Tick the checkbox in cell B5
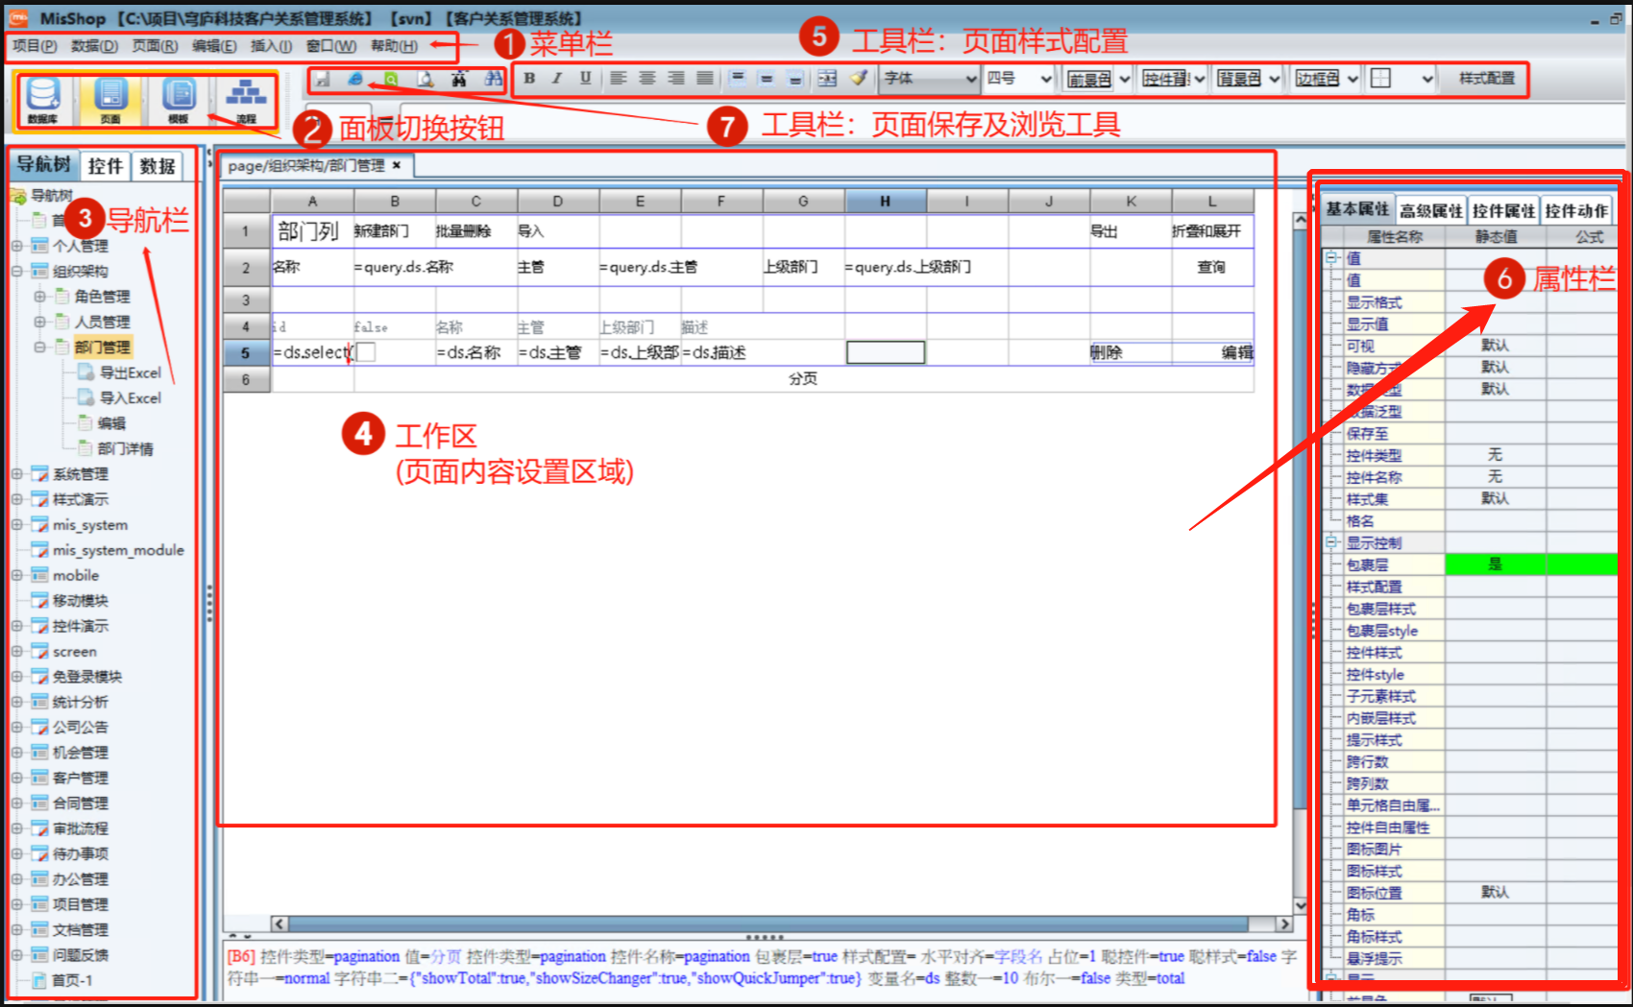 coord(366,352)
